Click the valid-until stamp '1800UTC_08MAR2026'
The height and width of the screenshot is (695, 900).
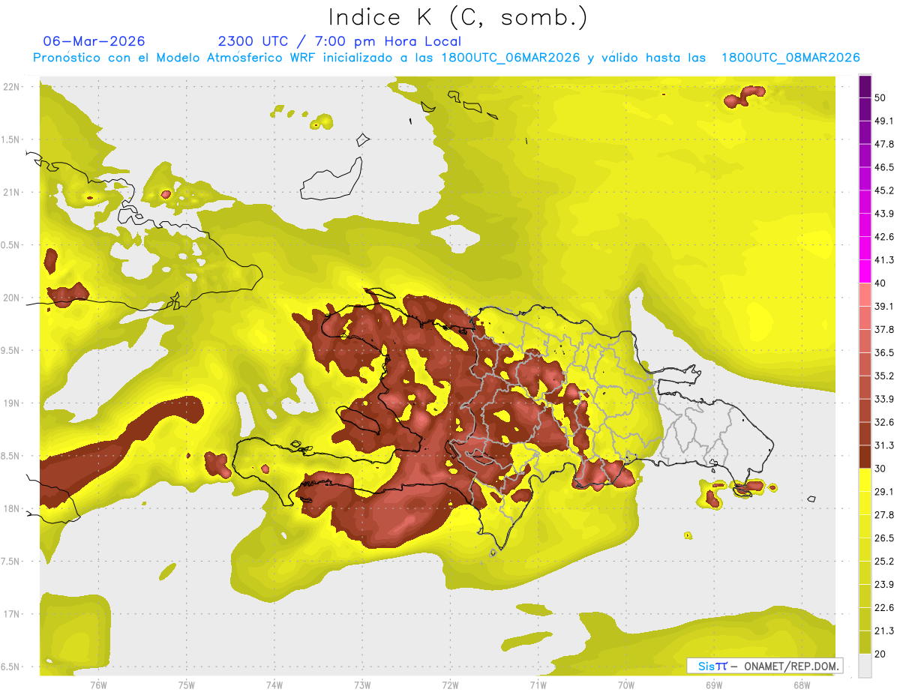[790, 58]
